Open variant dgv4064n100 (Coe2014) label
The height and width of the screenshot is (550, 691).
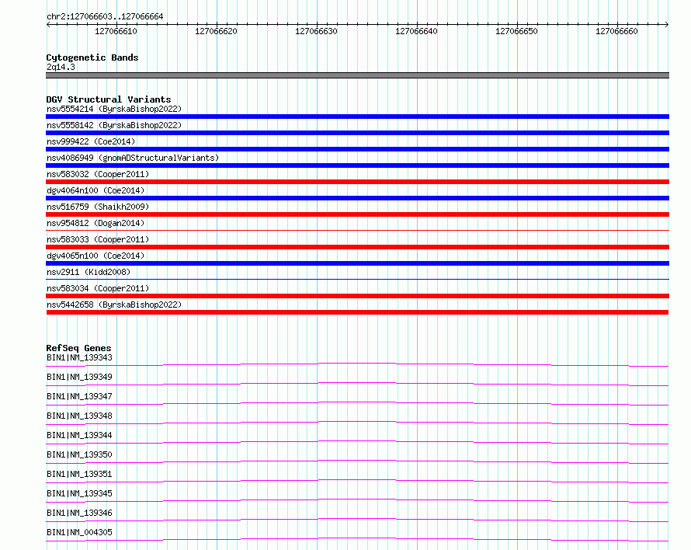tap(95, 190)
